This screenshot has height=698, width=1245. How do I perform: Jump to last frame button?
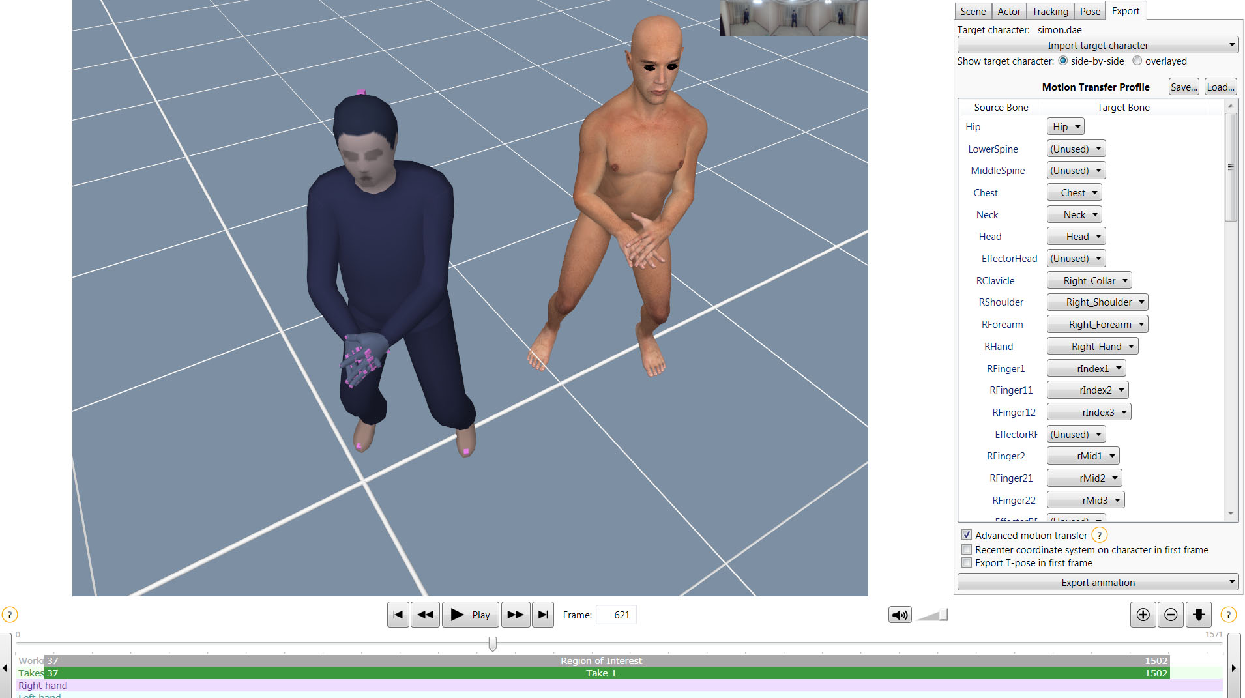tap(542, 615)
